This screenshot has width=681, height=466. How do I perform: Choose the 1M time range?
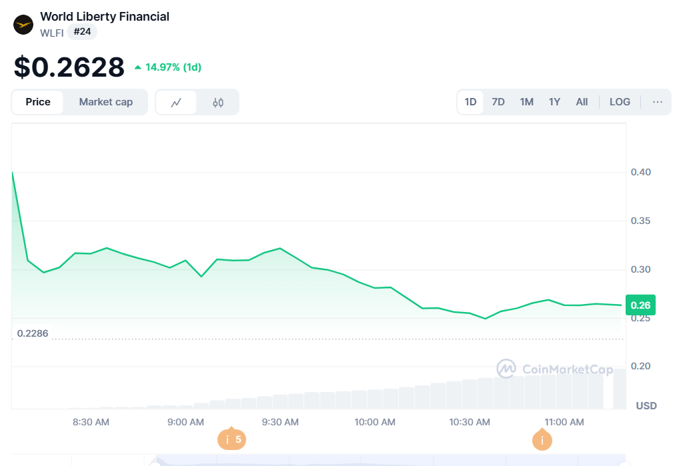(527, 102)
